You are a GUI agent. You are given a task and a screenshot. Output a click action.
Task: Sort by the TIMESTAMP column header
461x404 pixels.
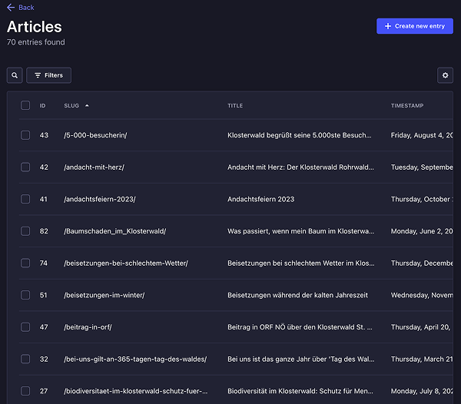[x=406, y=105]
